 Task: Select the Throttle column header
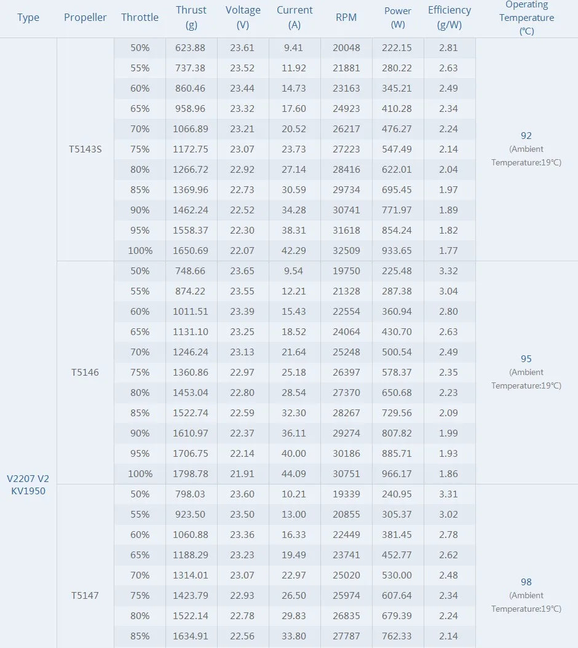(x=140, y=17)
